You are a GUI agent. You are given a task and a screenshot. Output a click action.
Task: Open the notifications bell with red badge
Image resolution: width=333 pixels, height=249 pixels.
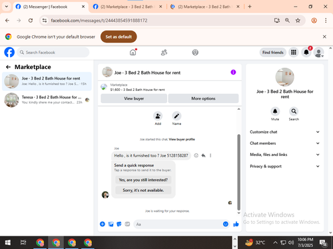(306, 52)
